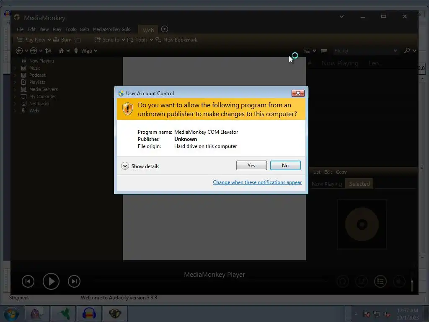Open the properties icon next to Burn
The height and width of the screenshot is (322, 429).
point(78,40)
